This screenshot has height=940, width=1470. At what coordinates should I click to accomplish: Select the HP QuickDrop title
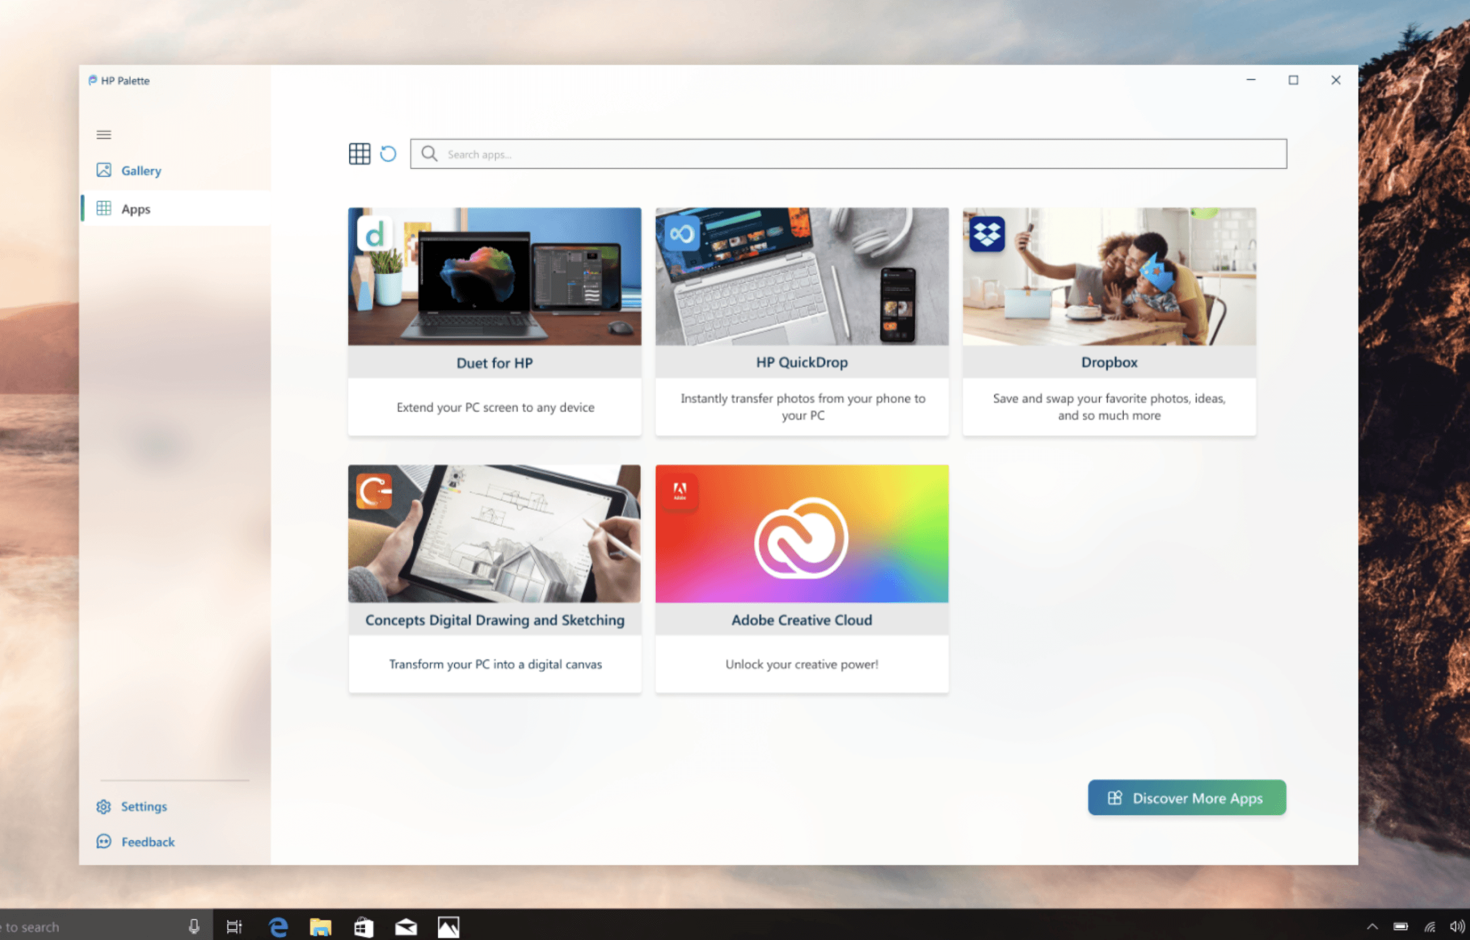point(802,362)
